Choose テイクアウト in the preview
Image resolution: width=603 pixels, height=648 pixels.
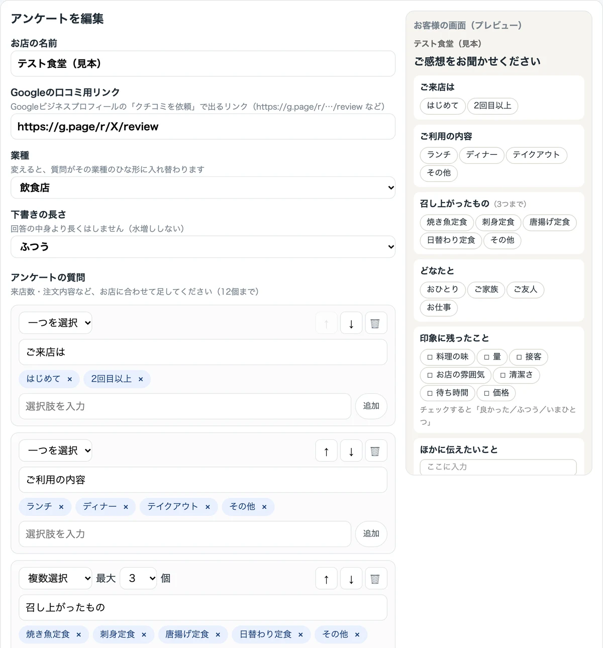pos(536,155)
